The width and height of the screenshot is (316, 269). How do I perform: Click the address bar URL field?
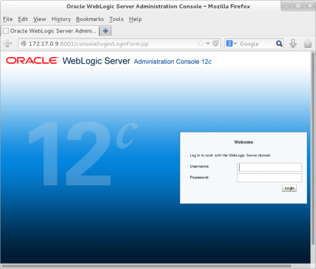pos(111,43)
